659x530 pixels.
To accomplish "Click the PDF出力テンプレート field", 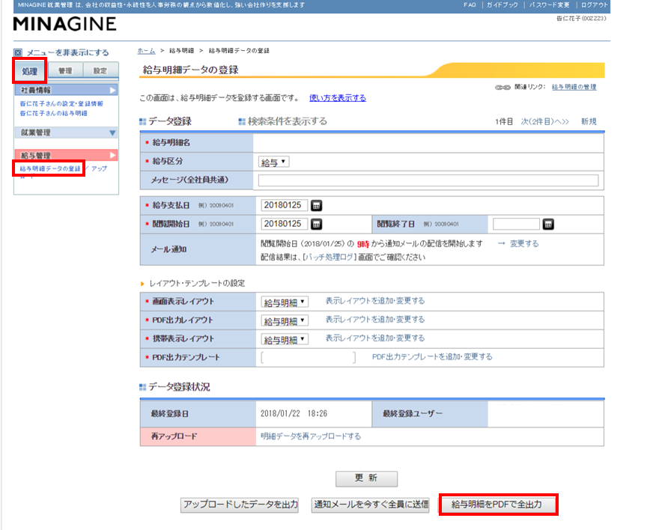I will pyautogui.click(x=308, y=358).
